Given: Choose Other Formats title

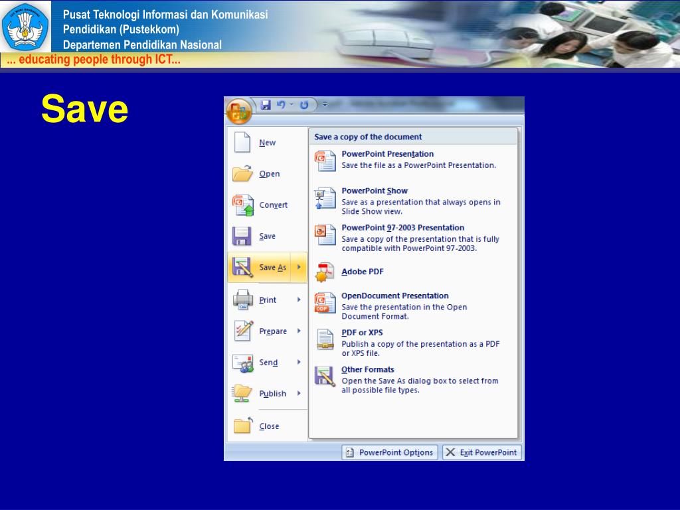Looking at the screenshot, I should coord(367,369).
